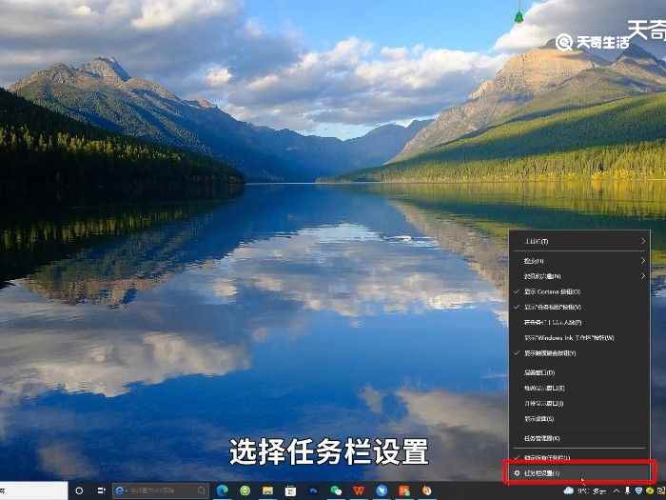Open weather cloud icon in system tray

coord(569,491)
